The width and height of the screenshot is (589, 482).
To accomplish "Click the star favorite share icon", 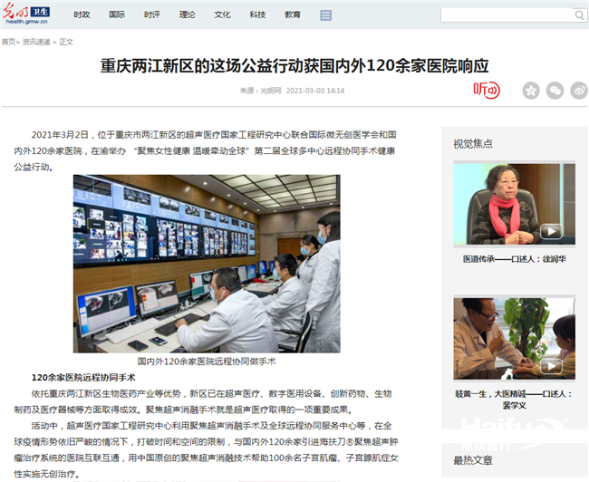I will click(x=531, y=90).
